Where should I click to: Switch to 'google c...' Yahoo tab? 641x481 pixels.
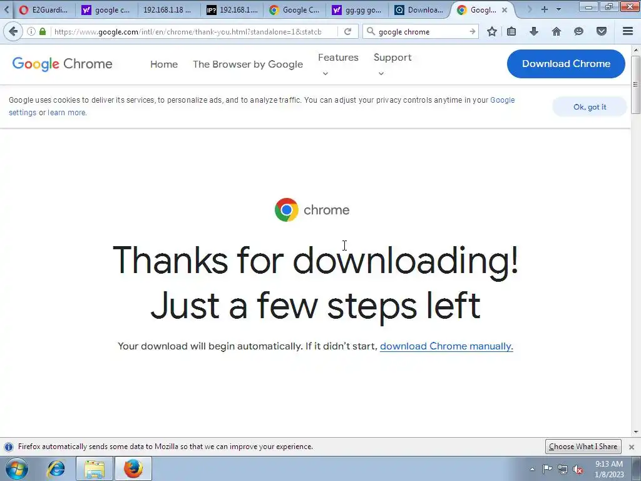(106, 10)
